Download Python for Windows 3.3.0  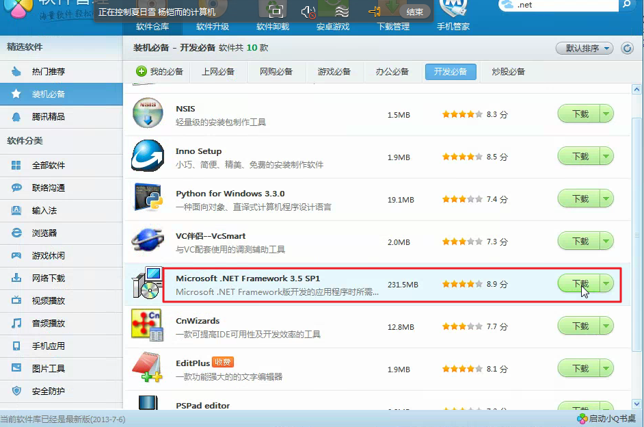[578, 198]
